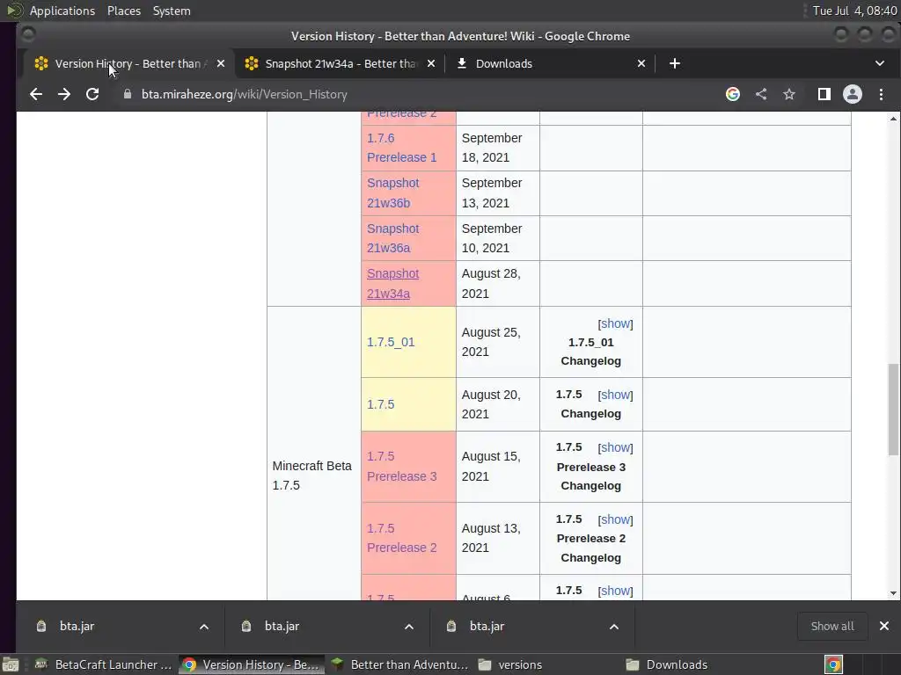The image size is (901, 675).
Task: View site information lock icon
Action: [x=128, y=94]
